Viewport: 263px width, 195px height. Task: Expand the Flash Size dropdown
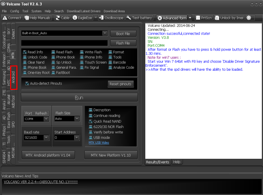pyautogui.click(x=77, y=119)
